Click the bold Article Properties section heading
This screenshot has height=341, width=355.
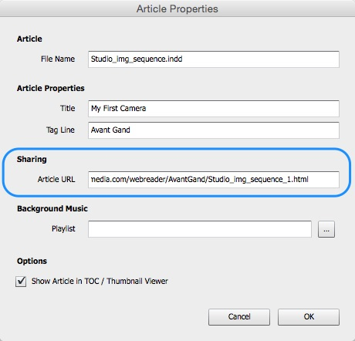coord(51,88)
